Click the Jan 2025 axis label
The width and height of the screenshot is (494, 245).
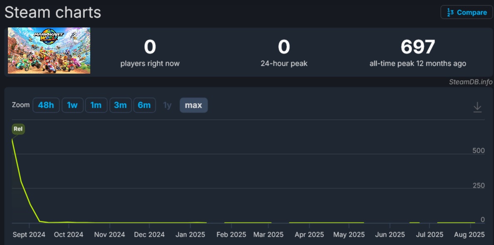coord(190,235)
